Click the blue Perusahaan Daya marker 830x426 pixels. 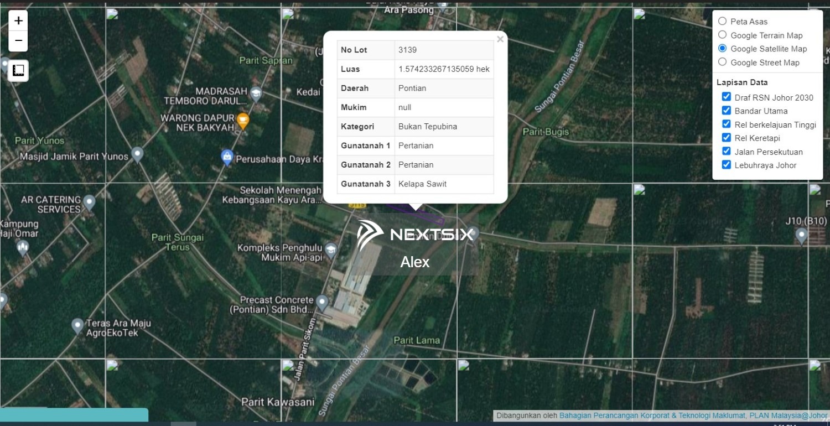pos(228,158)
